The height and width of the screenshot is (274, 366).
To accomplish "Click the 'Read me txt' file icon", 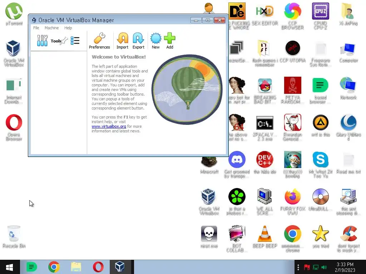I will (x=348, y=163).
